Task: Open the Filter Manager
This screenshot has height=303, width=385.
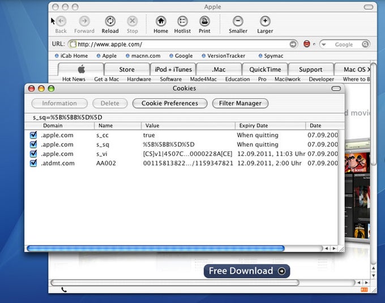Action: [240, 103]
